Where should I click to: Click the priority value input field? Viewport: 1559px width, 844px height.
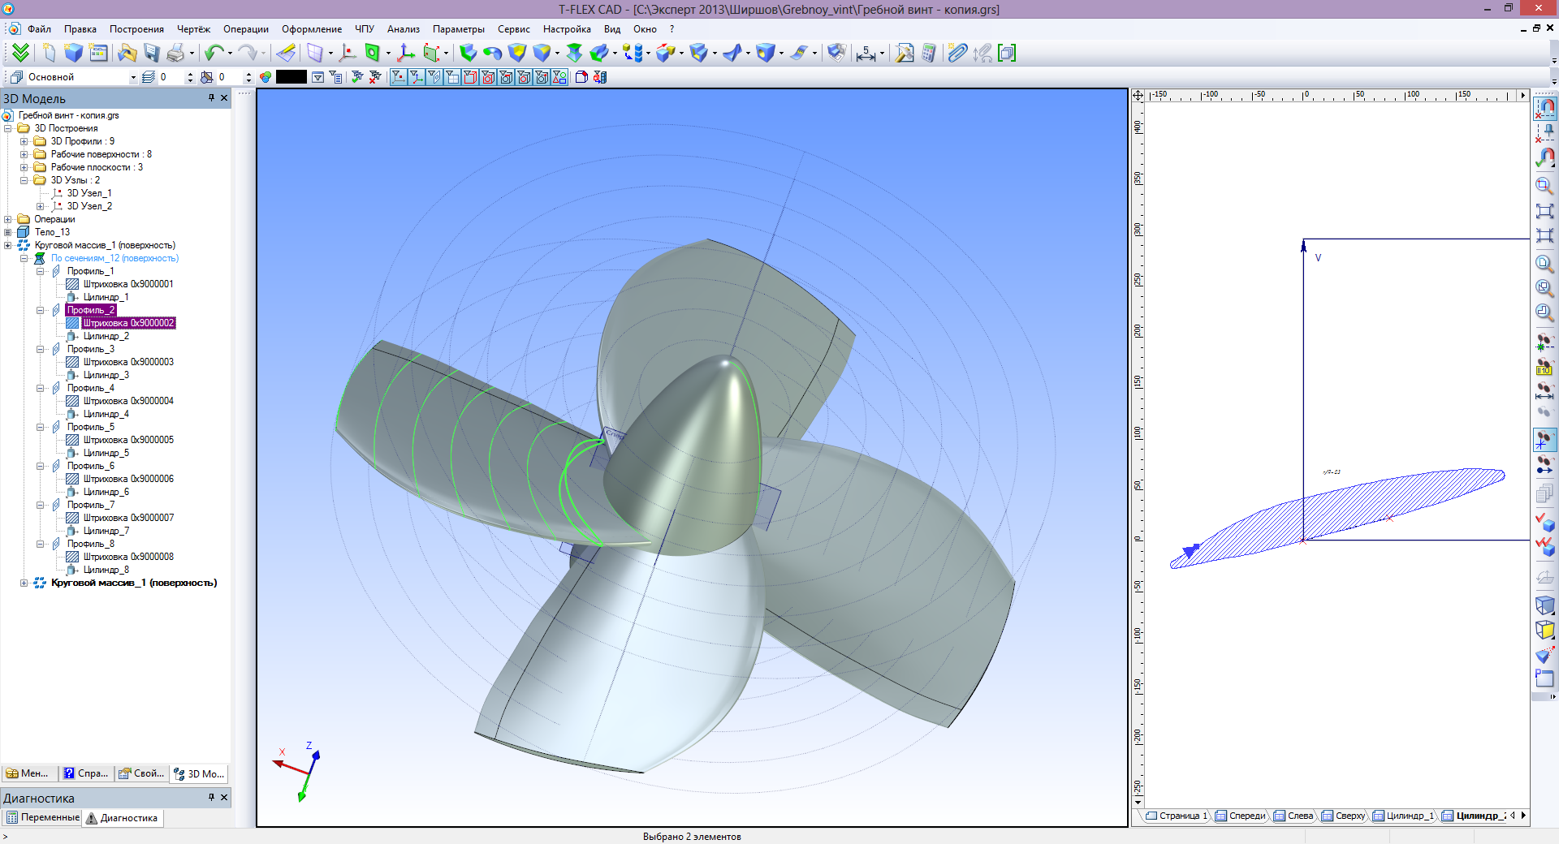[x=229, y=77]
